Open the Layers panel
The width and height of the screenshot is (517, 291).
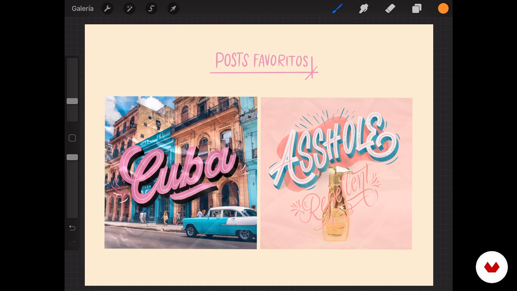417,9
